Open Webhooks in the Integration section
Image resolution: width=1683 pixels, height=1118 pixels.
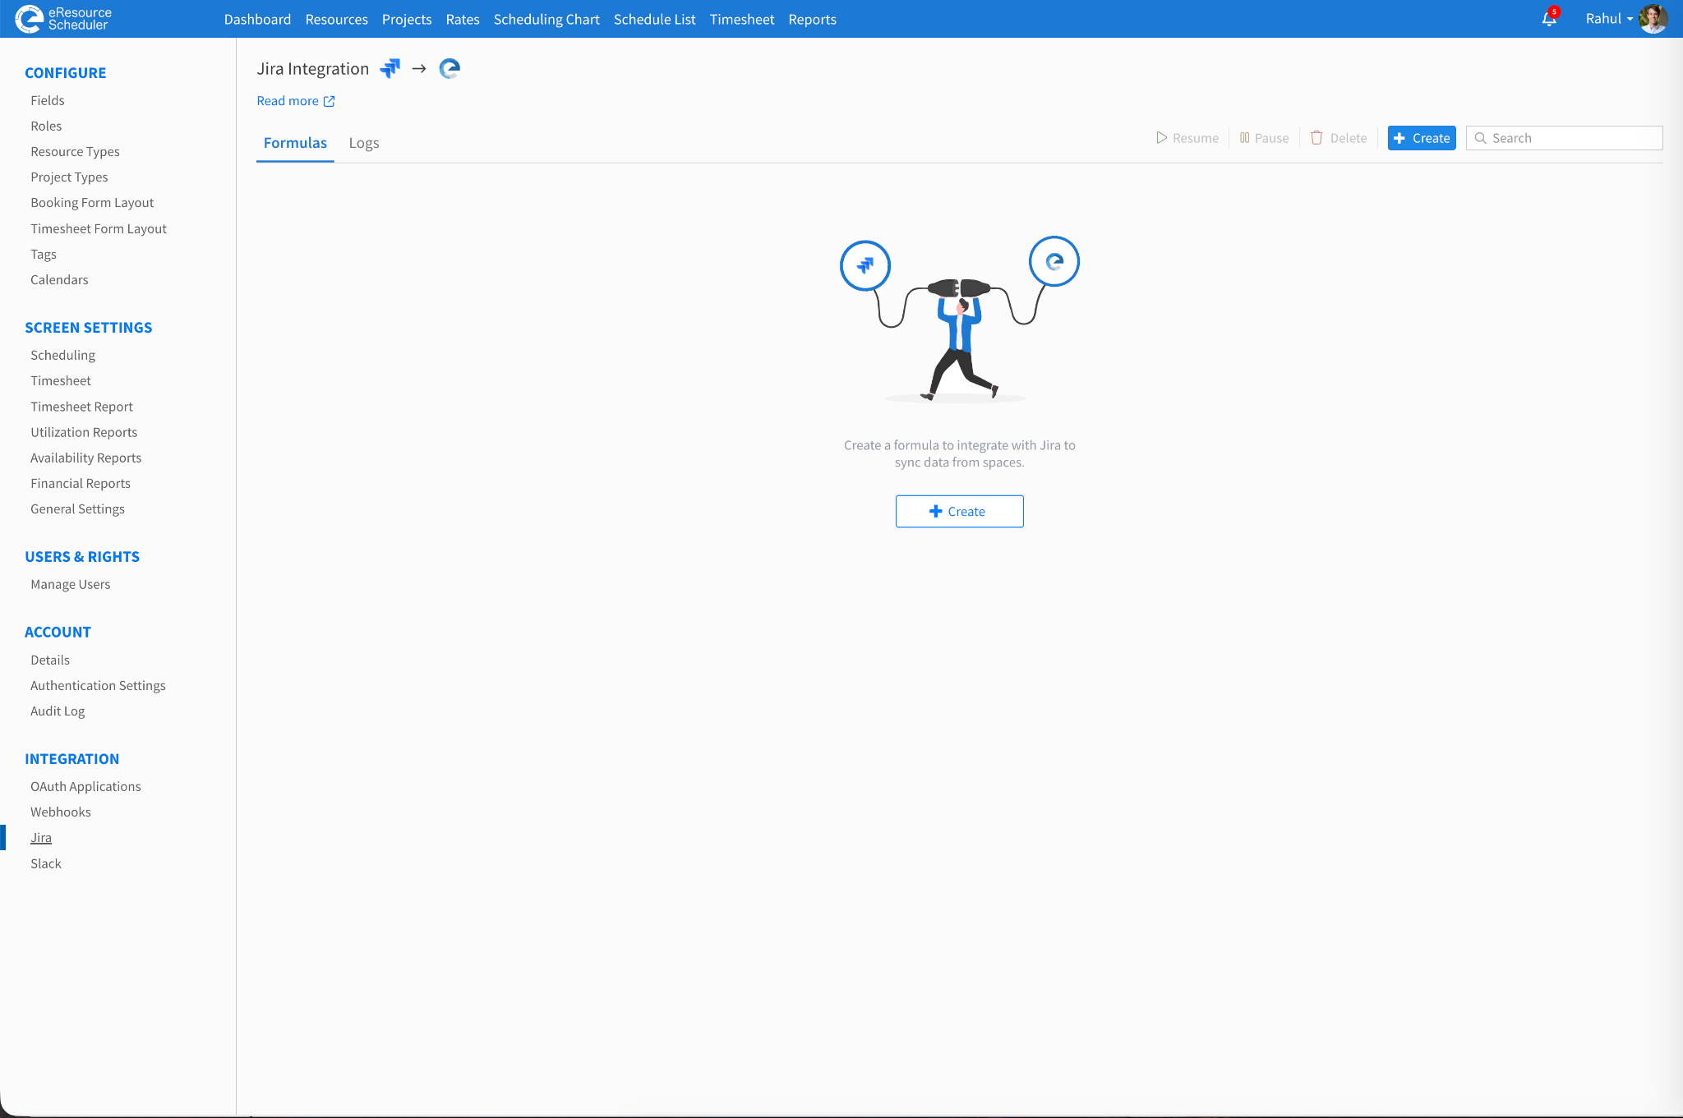tap(61, 812)
